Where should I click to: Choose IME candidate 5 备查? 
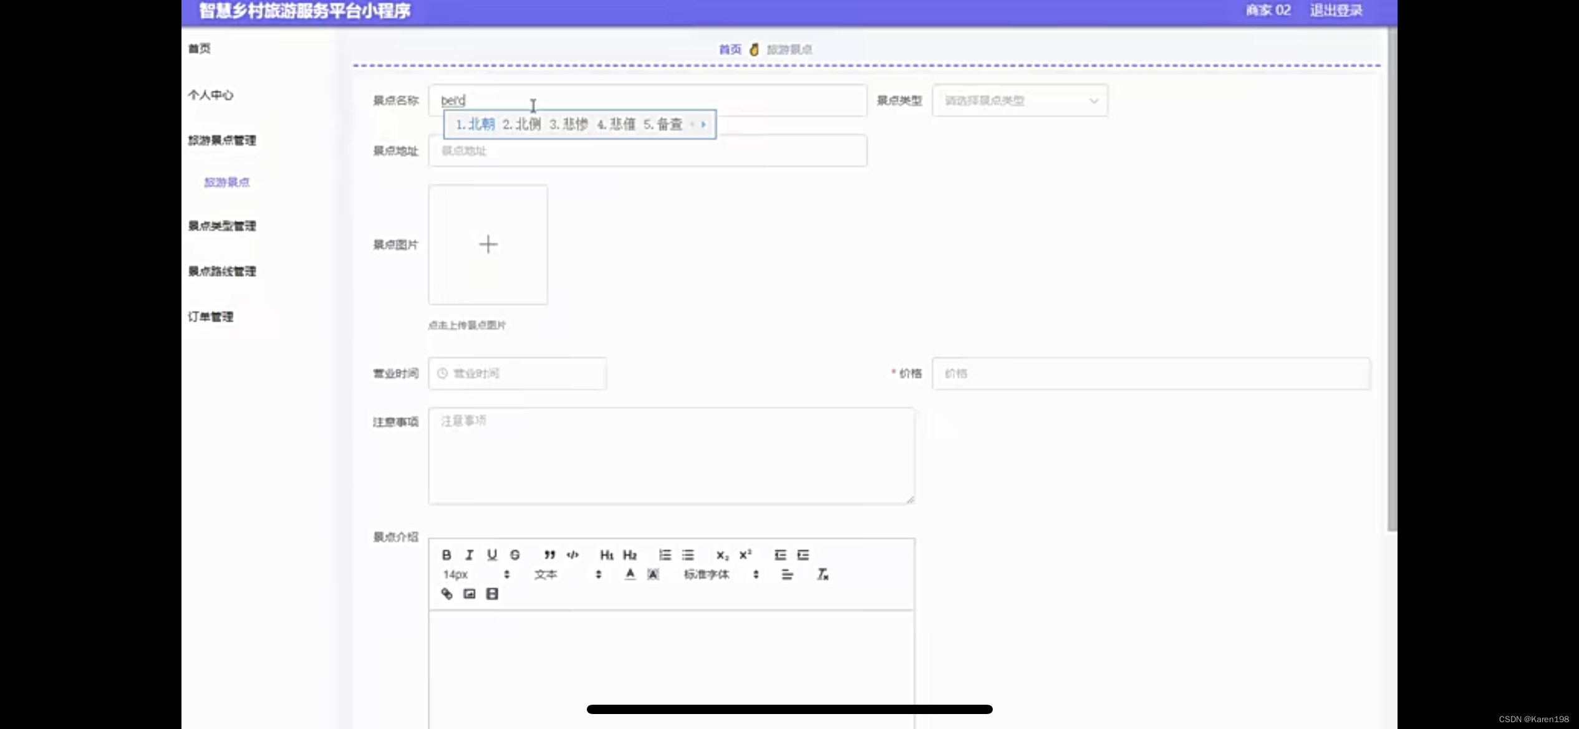(663, 125)
